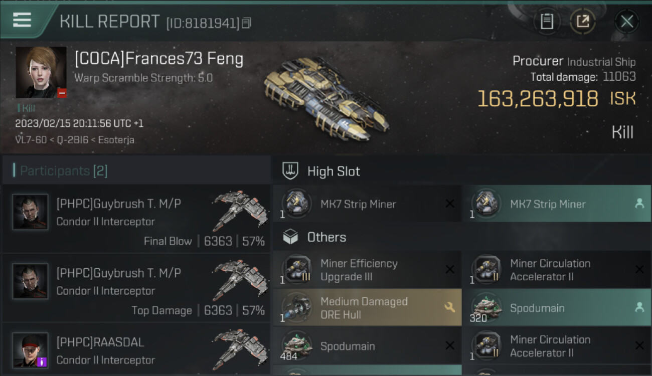
Task: Click the share/export kill report icon
Action: click(x=582, y=21)
